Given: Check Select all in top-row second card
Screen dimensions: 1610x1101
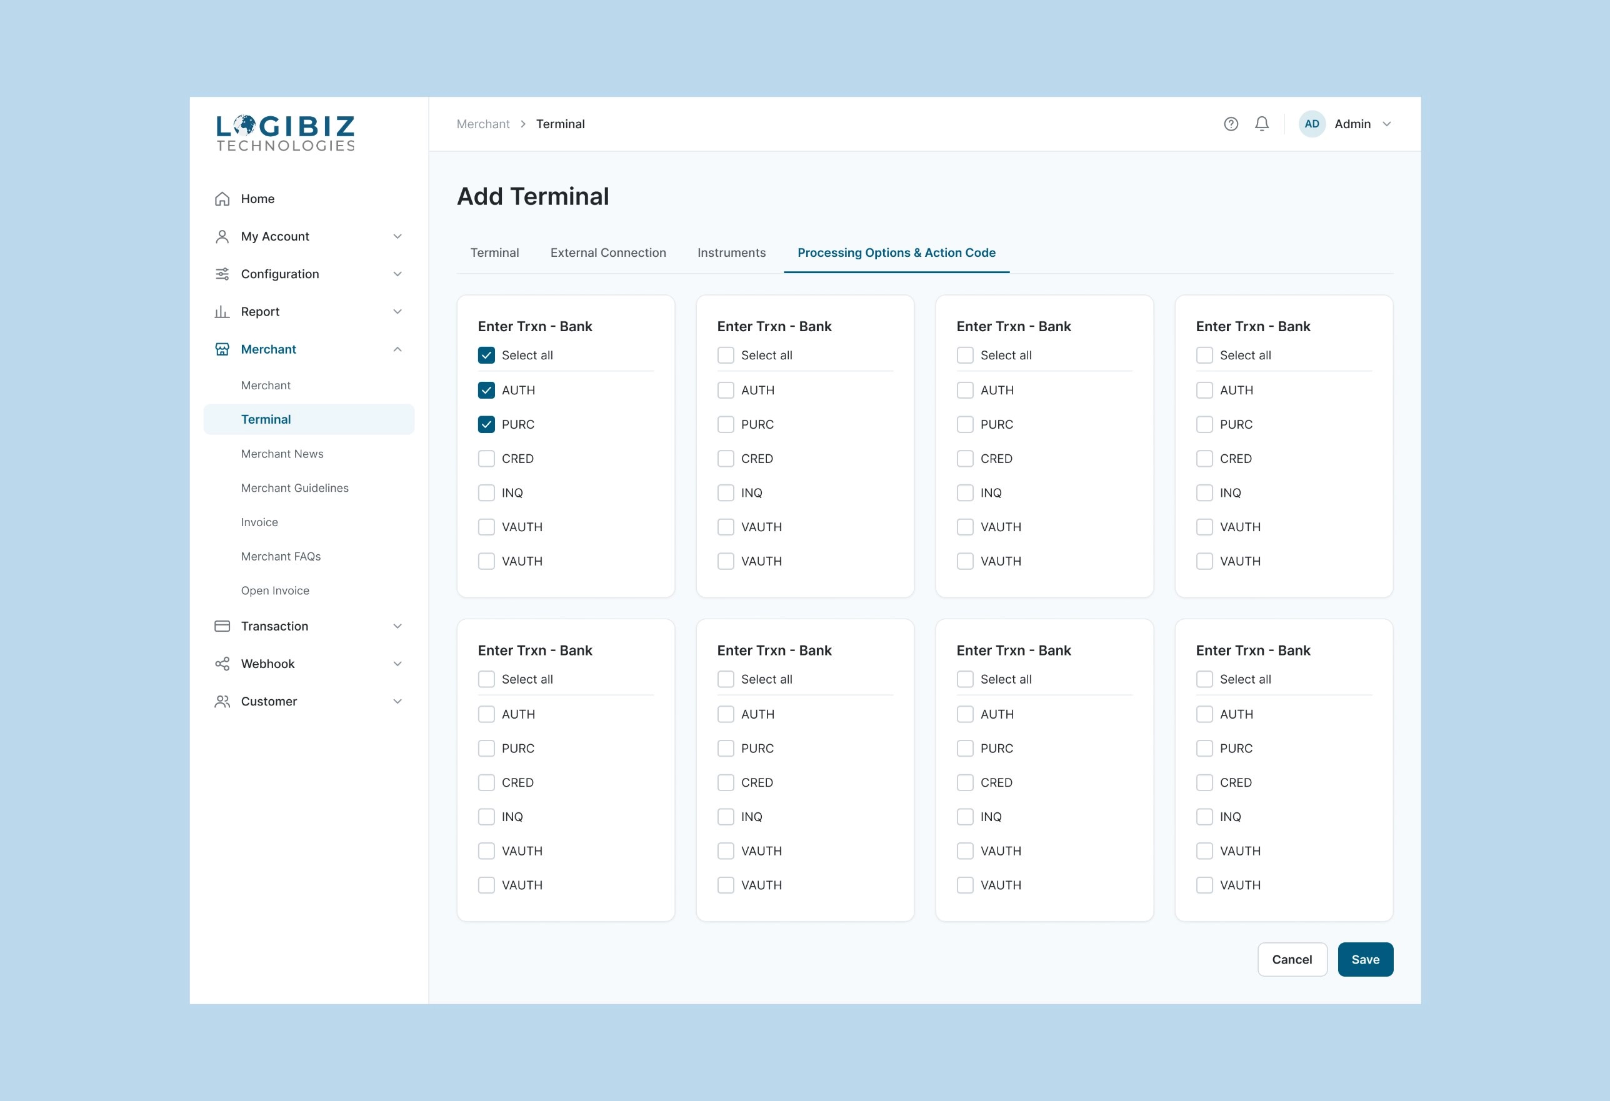Looking at the screenshot, I should (x=726, y=355).
